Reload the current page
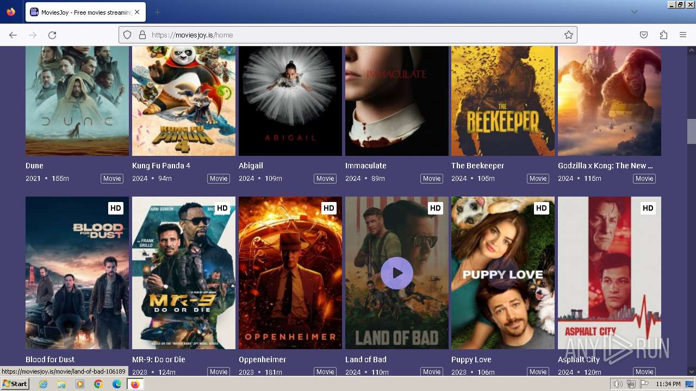 pyautogui.click(x=52, y=35)
